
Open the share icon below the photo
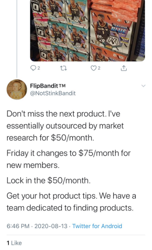point(124,68)
